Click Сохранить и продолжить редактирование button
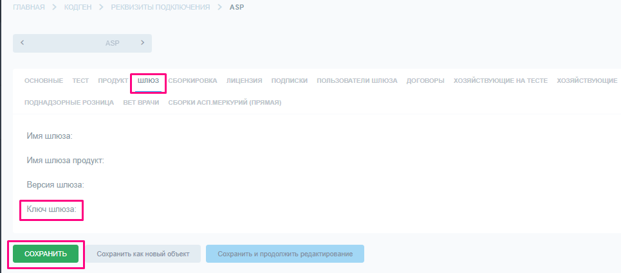Image resolution: width=621 pixels, height=273 pixels. [x=285, y=254]
